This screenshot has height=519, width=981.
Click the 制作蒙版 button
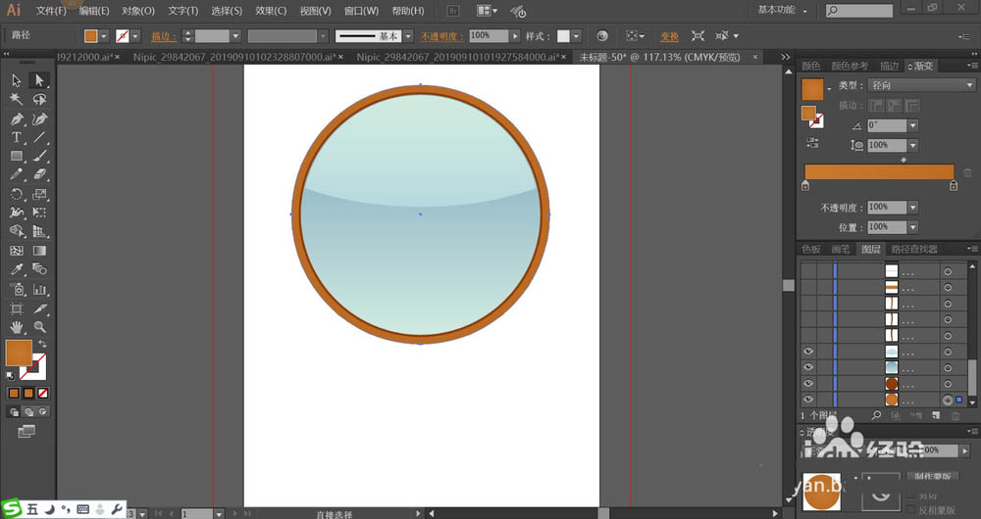point(932,477)
